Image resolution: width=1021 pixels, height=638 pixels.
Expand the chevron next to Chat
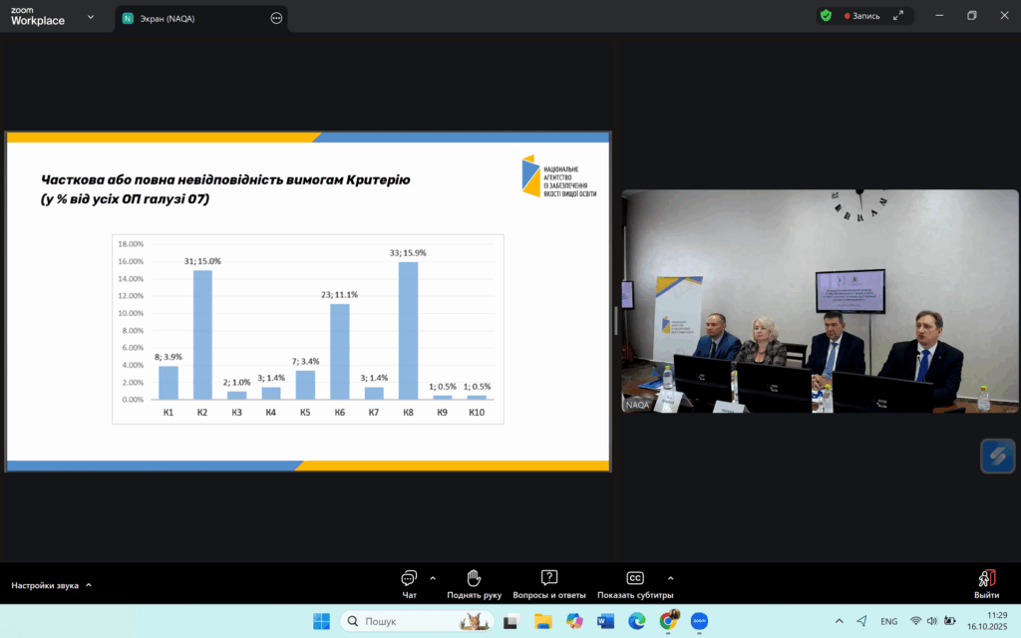pos(433,578)
